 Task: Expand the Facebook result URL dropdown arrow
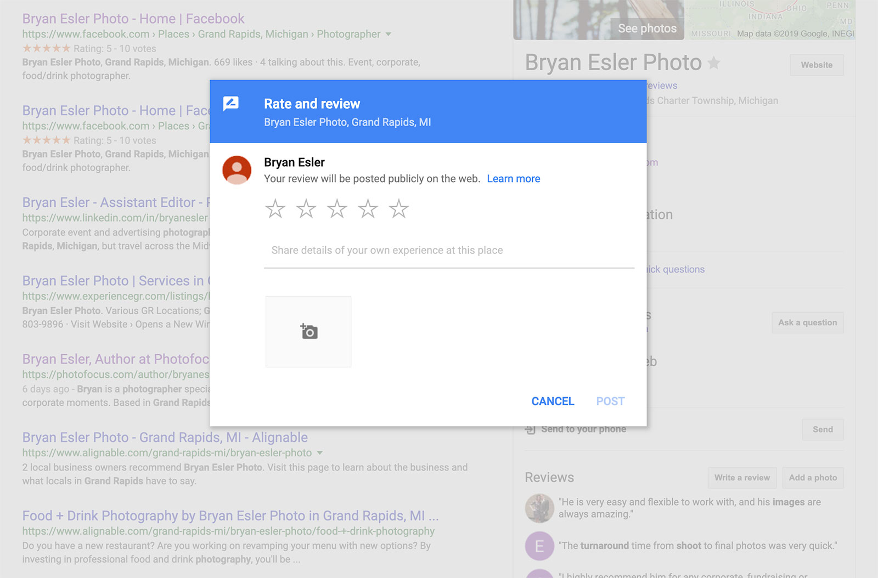[x=389, y=34]
